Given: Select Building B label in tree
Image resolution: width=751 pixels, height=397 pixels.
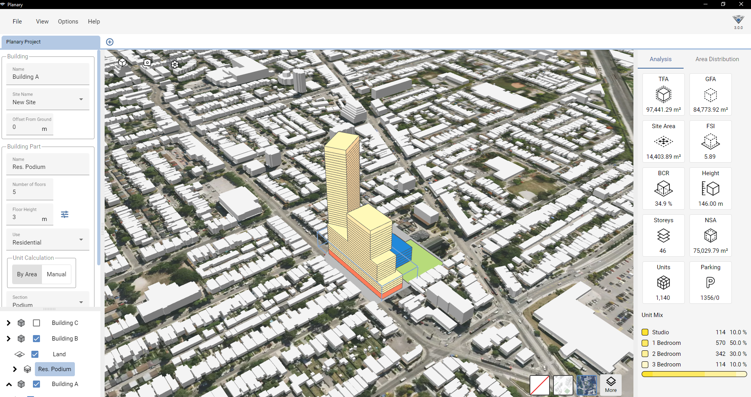Looking at the screenshot, I should [x=65, y=339].
